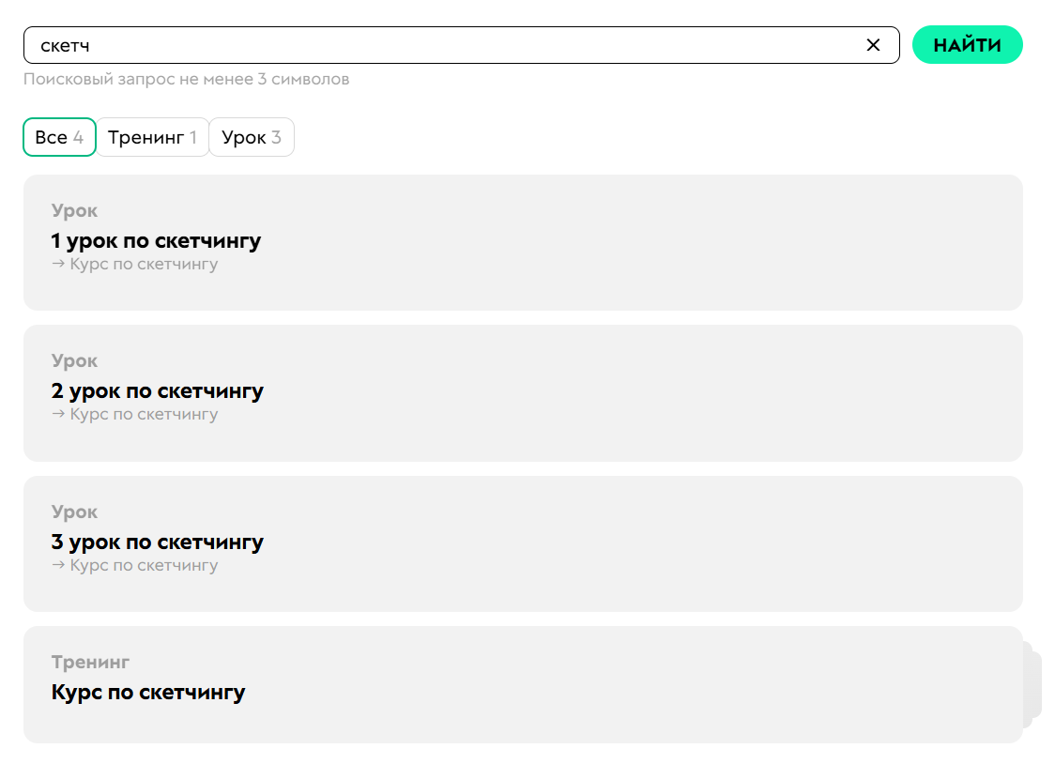
Task: Click the arrow icon under 1 урок по скетчингу
Action: pos(58,265)
